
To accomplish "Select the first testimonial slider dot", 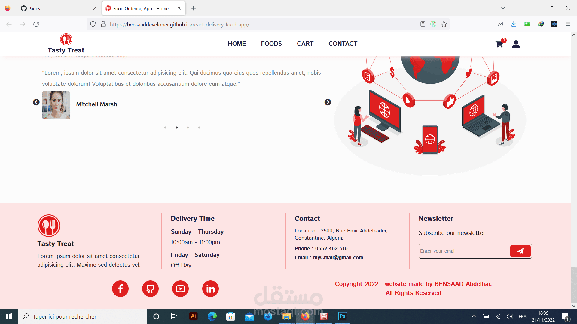I will pos(165,127).
